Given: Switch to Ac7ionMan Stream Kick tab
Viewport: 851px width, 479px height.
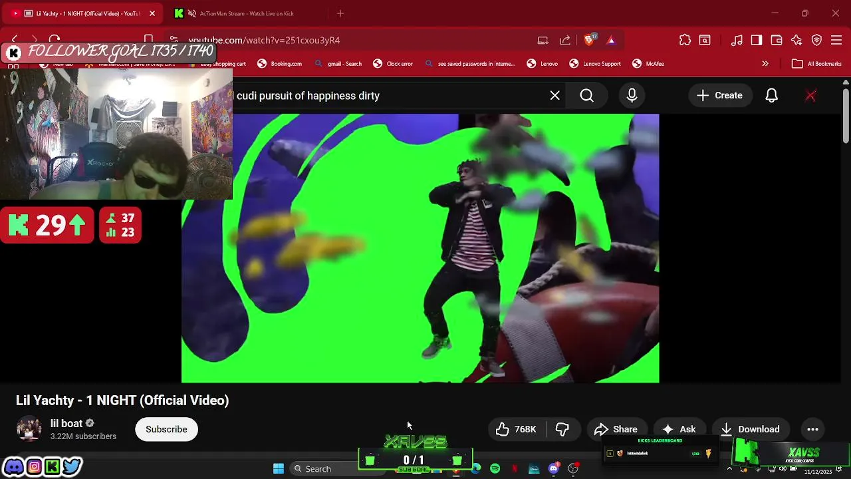Looking at the screenshot, I should click(246, 13).
